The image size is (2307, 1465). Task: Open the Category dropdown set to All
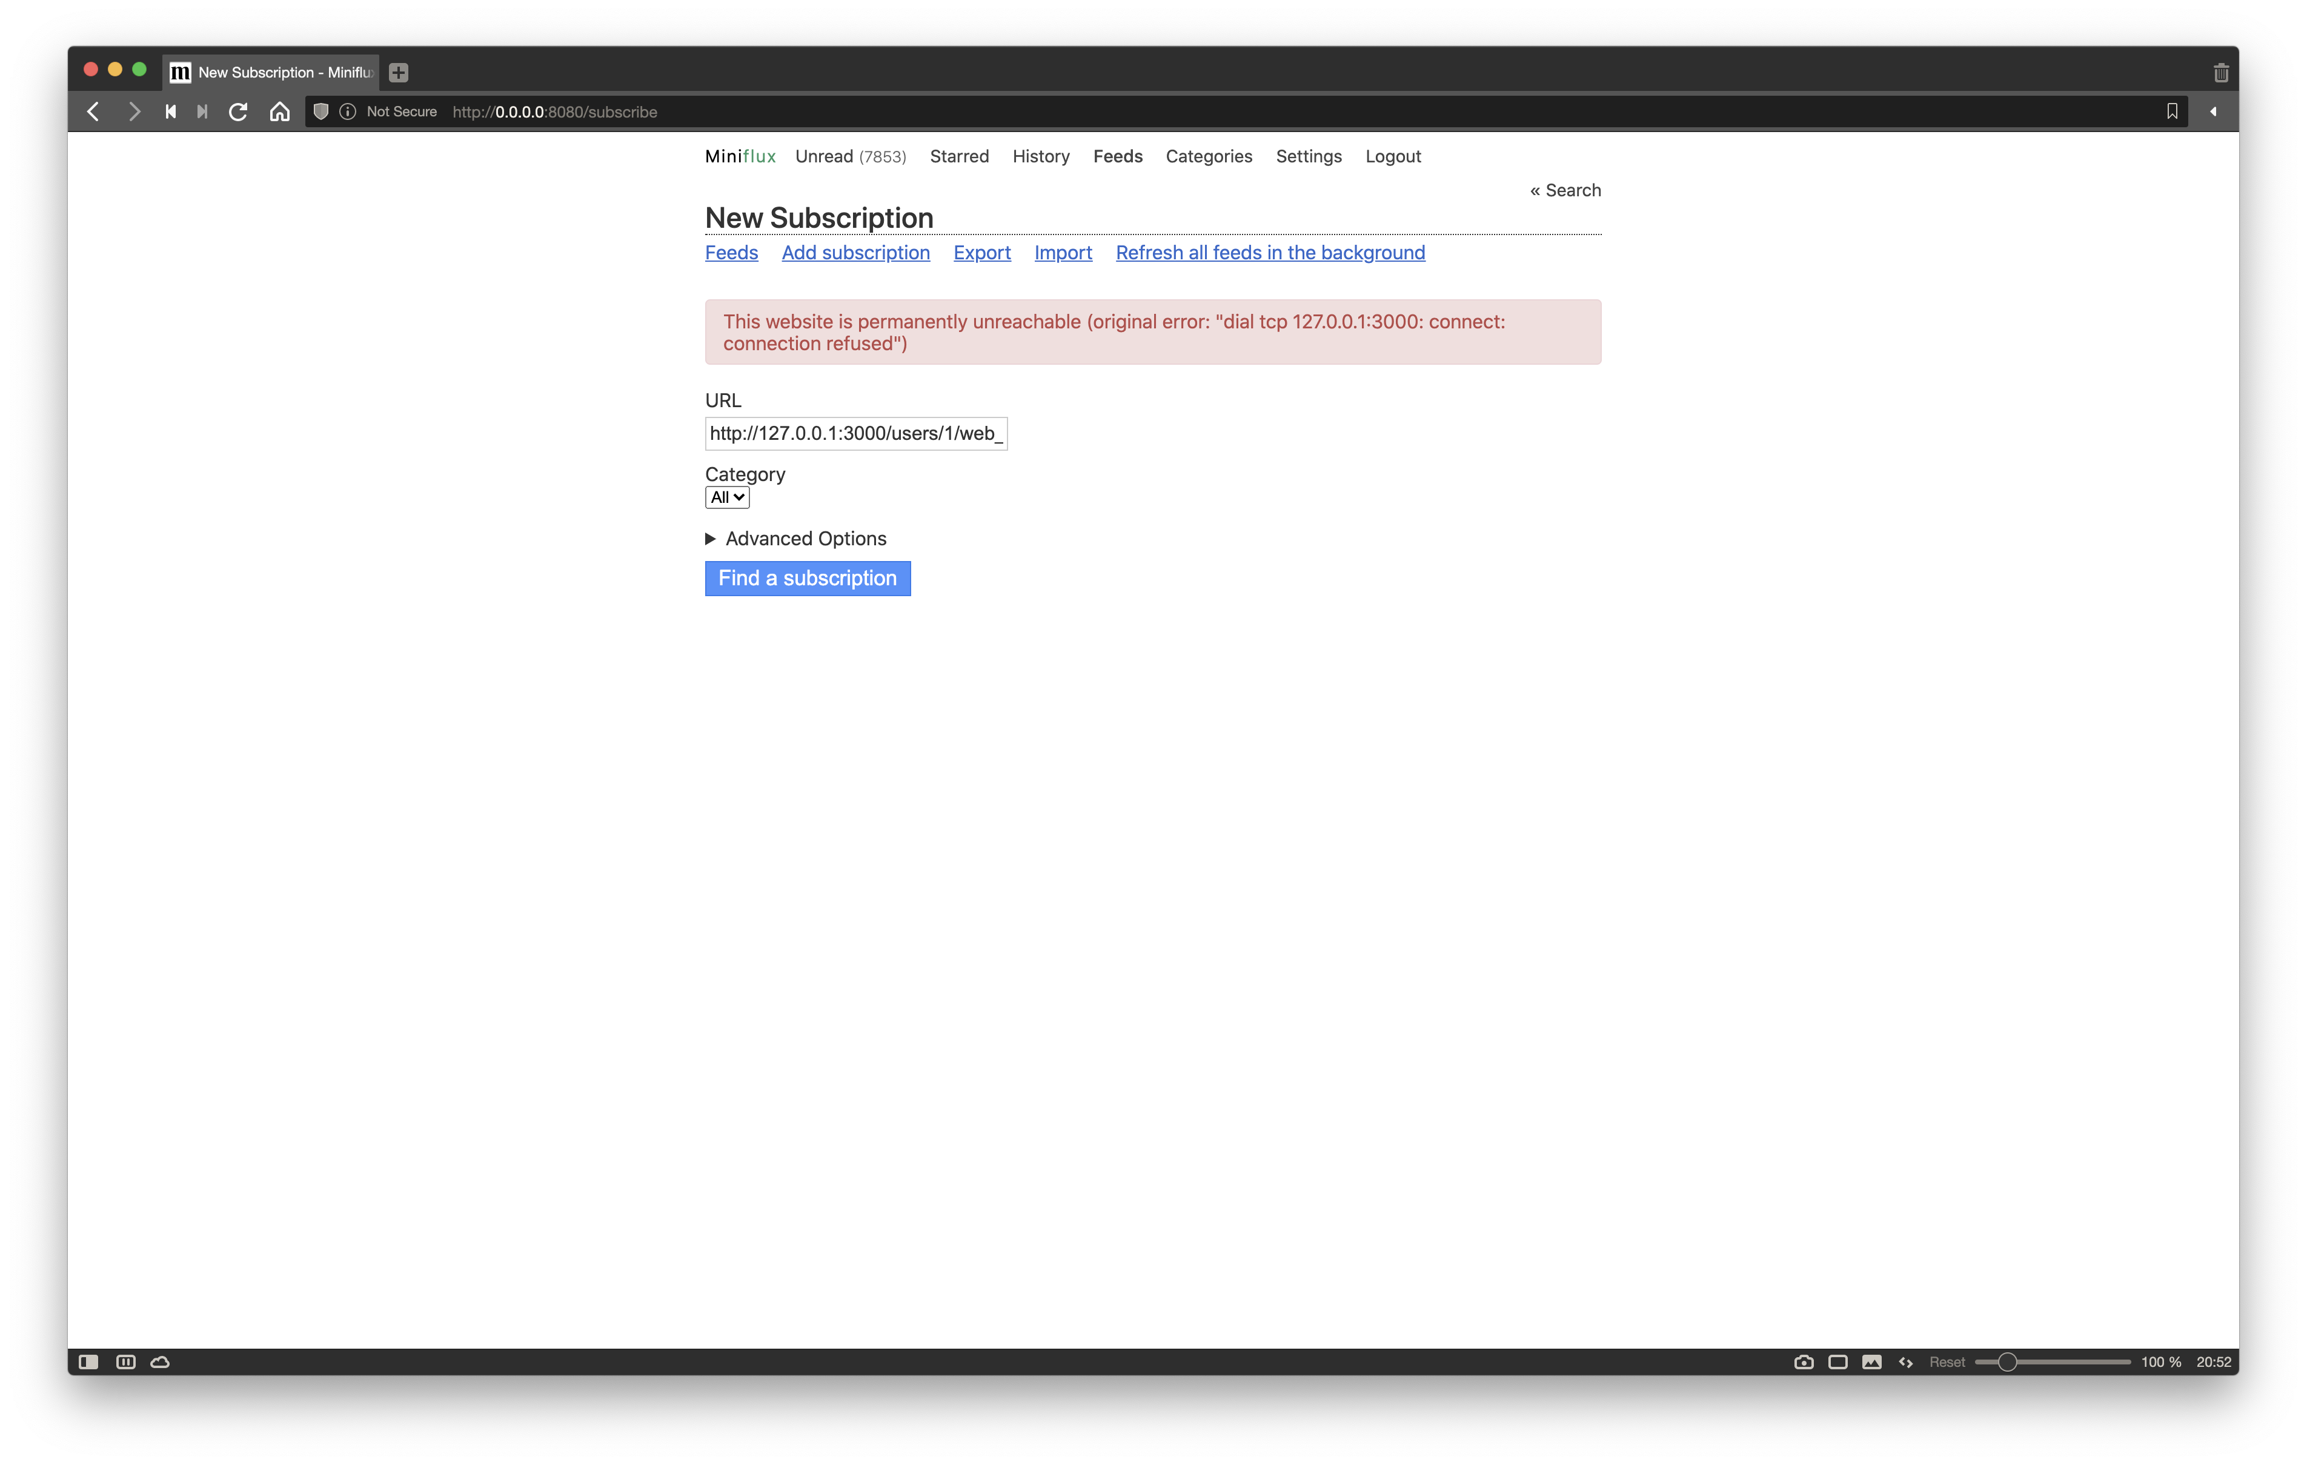726,497
